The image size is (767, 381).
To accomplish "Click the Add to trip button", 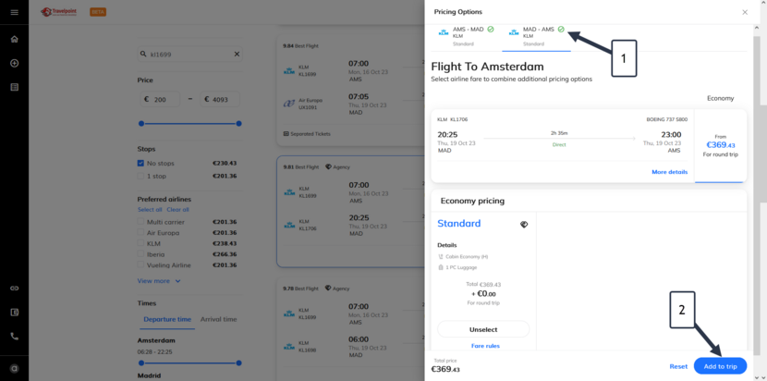I will coord(720,366).
